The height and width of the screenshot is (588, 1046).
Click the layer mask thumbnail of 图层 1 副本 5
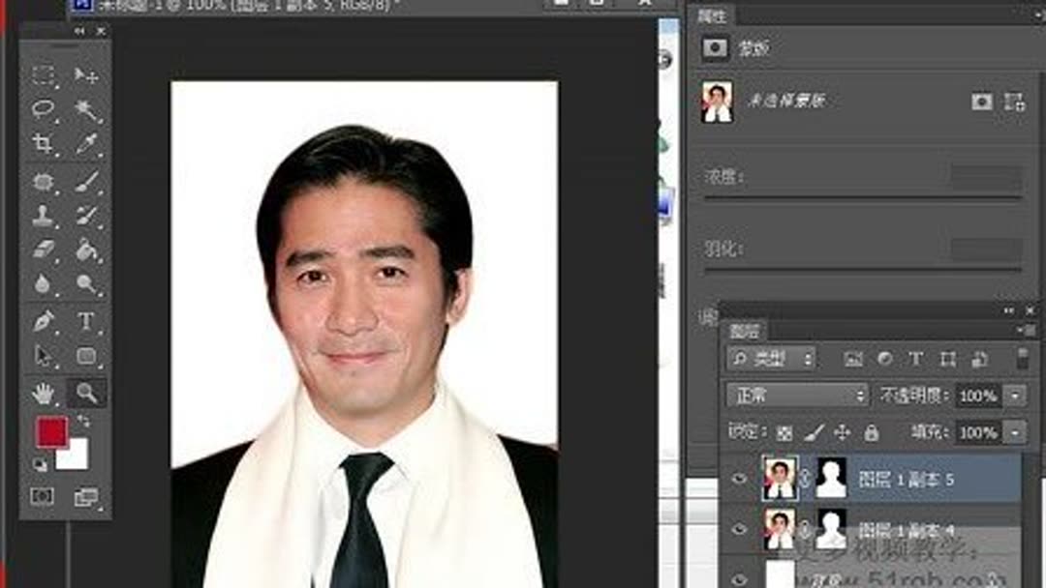pos(832,477)
